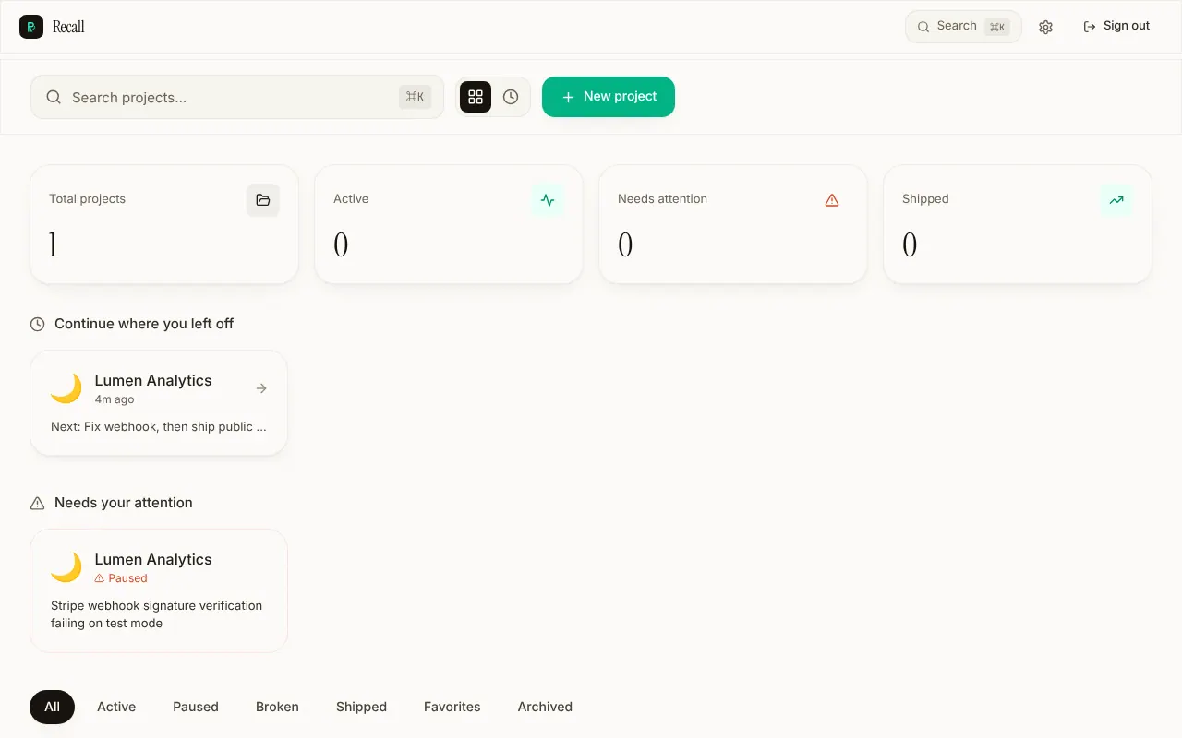
Task: Click the Paused status badge
Action: click(121, 578)
